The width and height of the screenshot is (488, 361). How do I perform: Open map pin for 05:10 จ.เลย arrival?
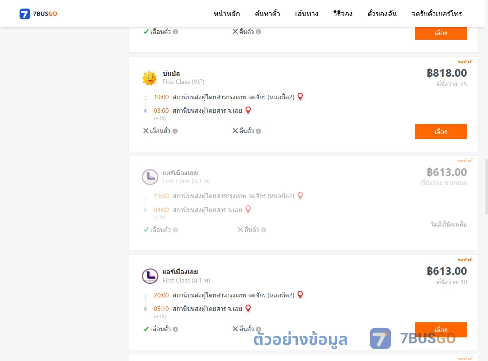(x=248, y=309)
